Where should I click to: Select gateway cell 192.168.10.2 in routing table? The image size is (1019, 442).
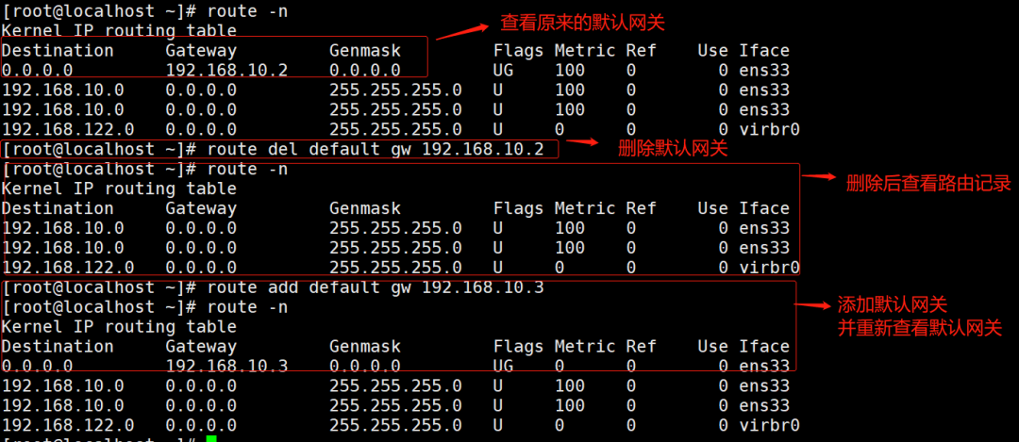(226, 70)
